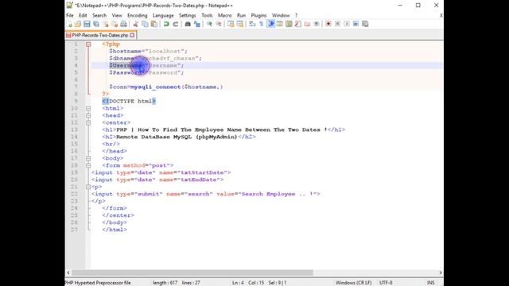This screenshot has width=509, height=286.
Task: Open the Search menu
Action: (x=99, y=15)
